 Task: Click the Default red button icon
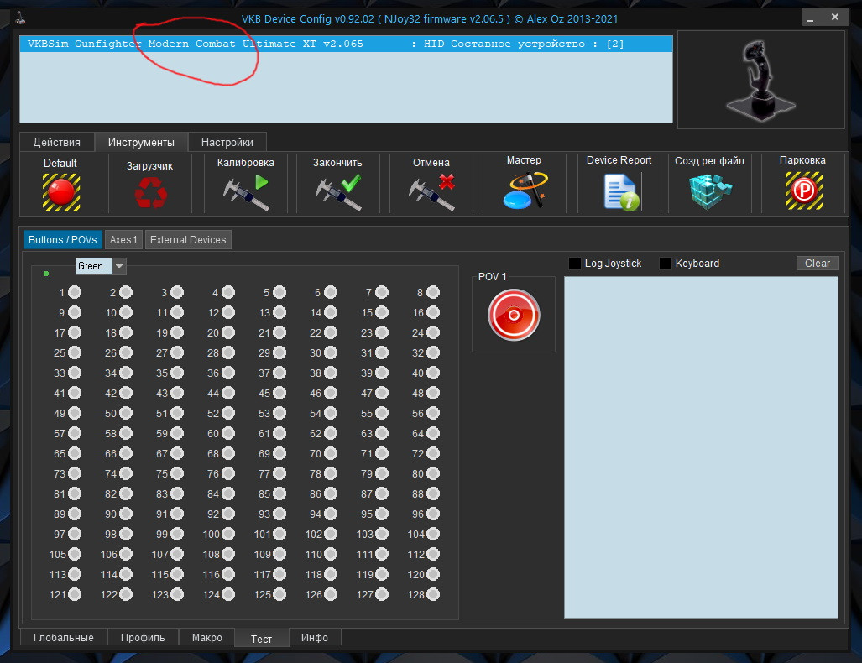(61, 192)
